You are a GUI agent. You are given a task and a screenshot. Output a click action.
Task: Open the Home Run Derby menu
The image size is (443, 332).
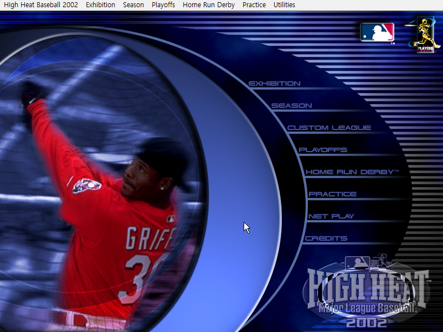pos(209,5)
